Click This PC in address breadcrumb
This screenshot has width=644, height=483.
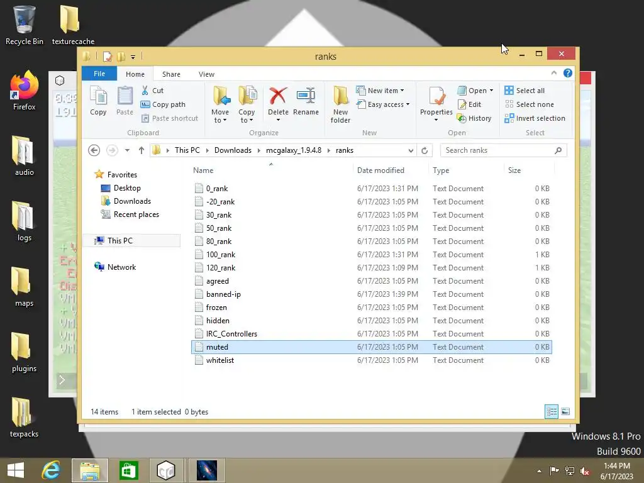point(187,150)
